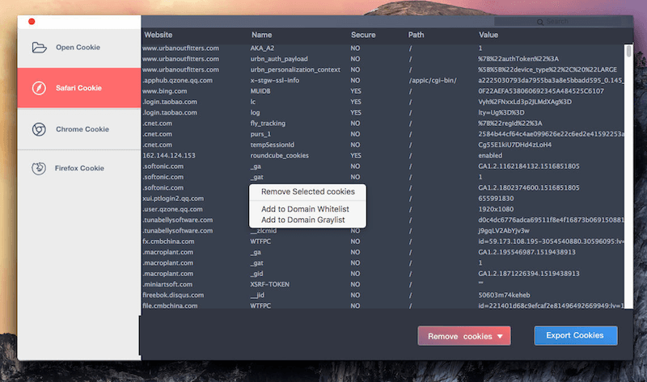Click the 50603m74keheb value cell
The image size is (647, 382).
pyautogui.click(x=504, y=295)
